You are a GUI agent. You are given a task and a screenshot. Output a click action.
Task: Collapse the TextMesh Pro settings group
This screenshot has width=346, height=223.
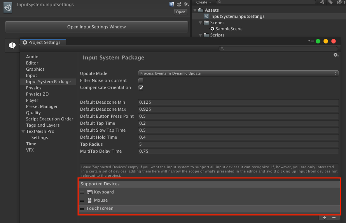click(x=23, y=131)
